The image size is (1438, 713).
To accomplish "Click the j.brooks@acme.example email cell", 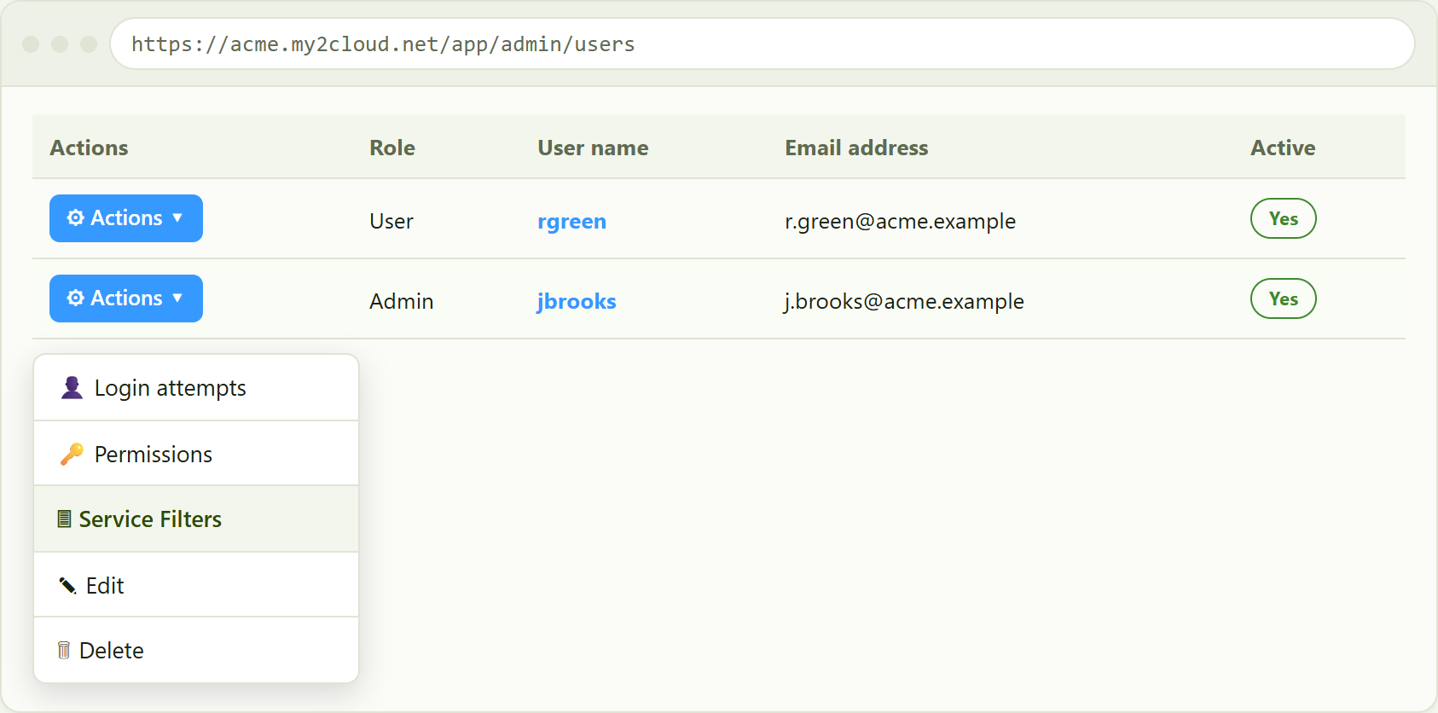I will coord(904,302).
